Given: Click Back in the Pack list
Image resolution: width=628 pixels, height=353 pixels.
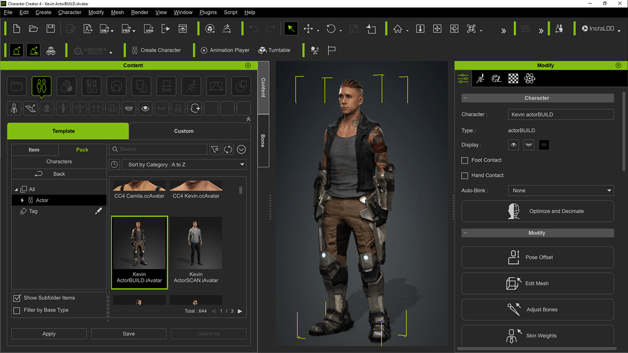Looking at the screenshot, I should coord(59,174).
